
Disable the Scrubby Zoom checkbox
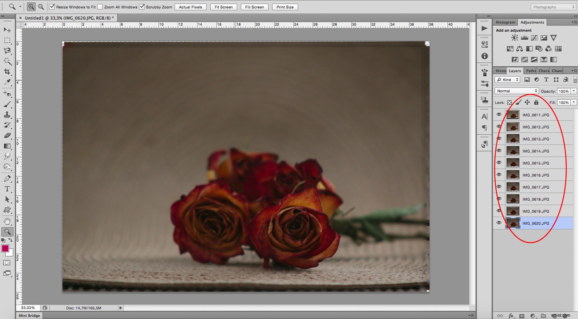pos(142,7)
